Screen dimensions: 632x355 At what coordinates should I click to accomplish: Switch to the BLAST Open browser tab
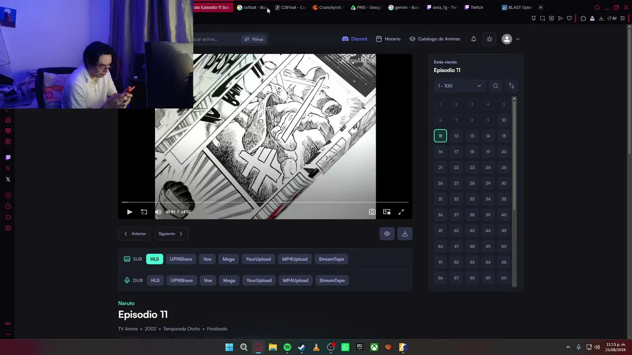[517, 7]
